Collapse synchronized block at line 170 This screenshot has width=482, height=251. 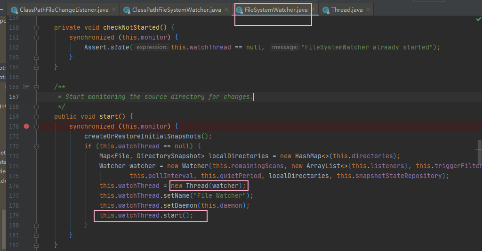coord(37,126)
